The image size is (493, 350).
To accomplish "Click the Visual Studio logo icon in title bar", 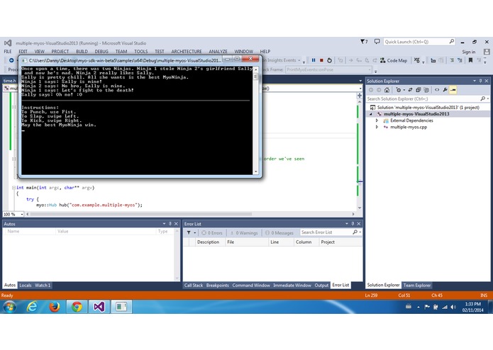I will [9, 43].
